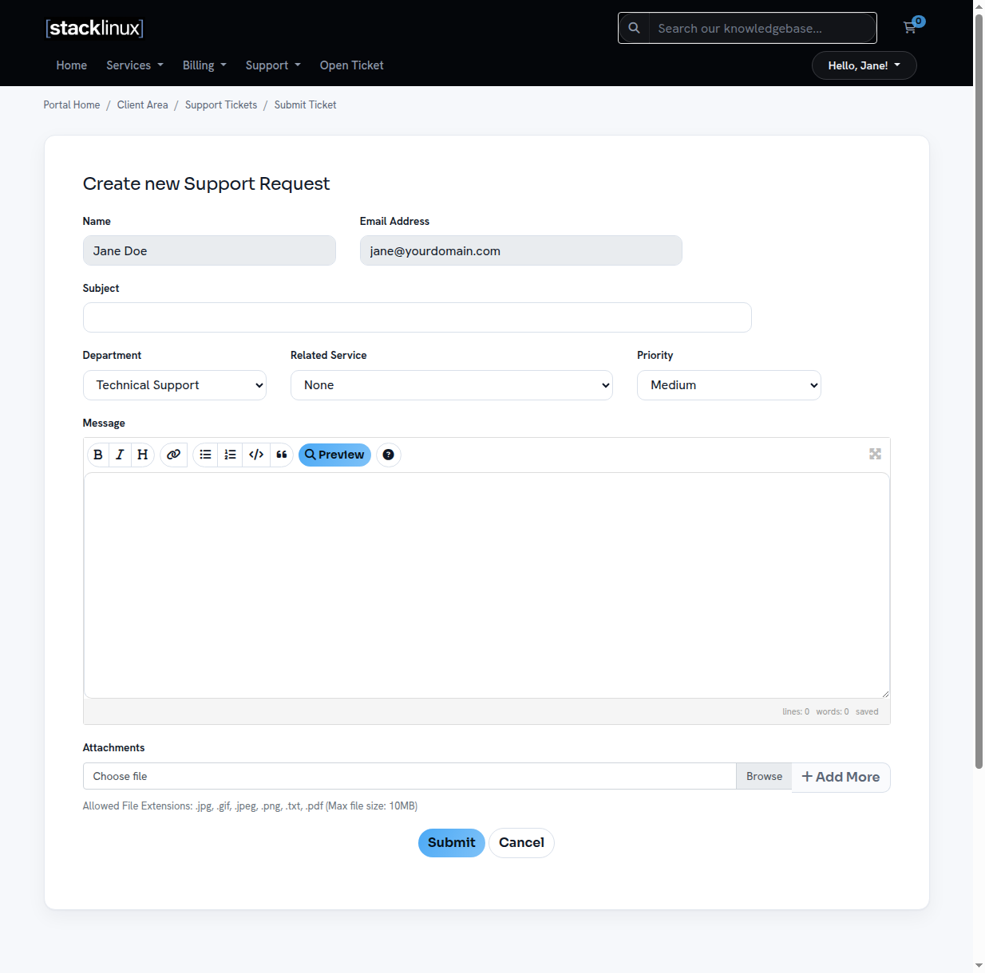Click the 'saved' editor status text

click(867, 711)
